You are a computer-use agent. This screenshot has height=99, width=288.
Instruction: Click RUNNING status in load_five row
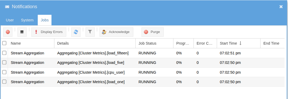coord(147,63)
